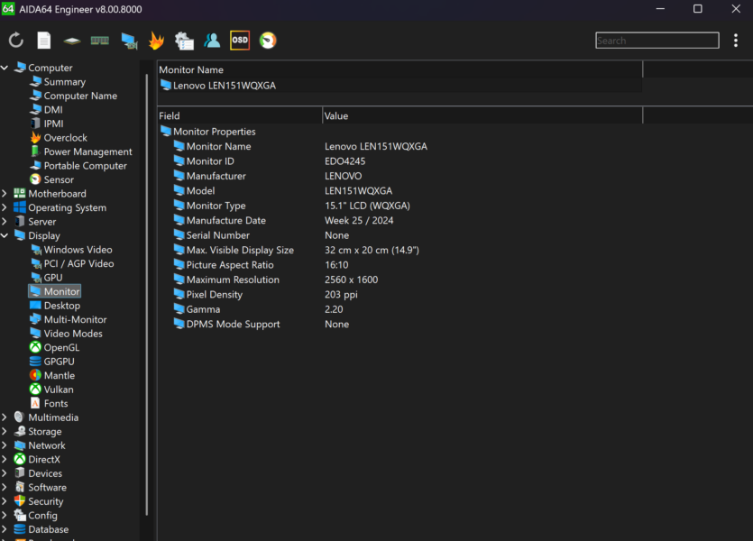
Task: Open the Cache and Memory Benchmark icon
Action: pos(100,41)
